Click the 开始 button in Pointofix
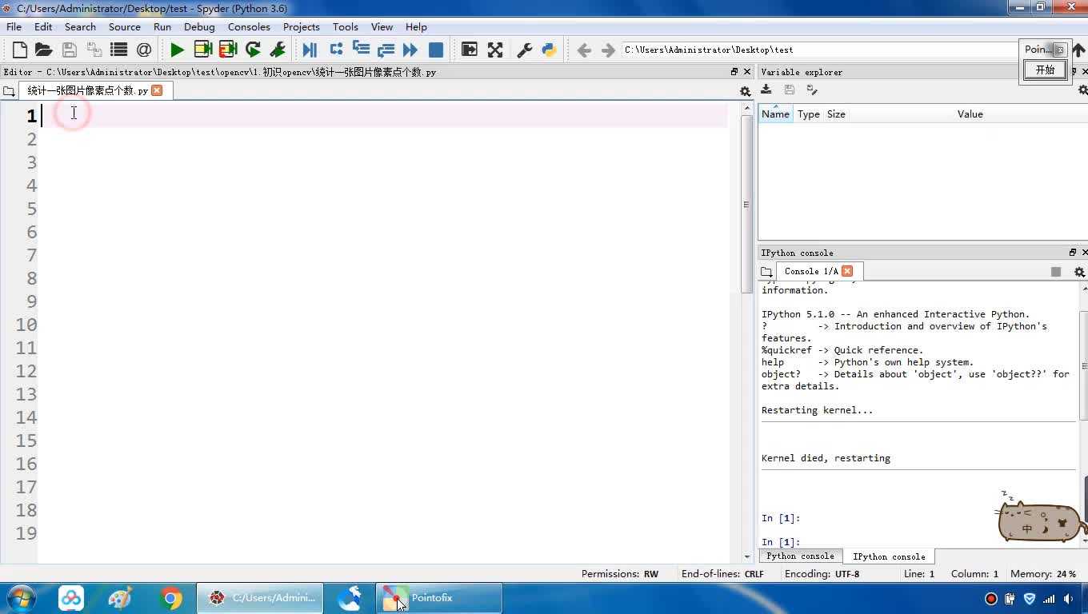The image size is (1088, 614). (x=1045, y=70)
